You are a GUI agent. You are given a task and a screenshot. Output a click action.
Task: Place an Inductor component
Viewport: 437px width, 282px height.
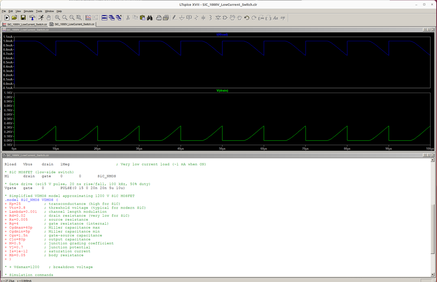211,18
